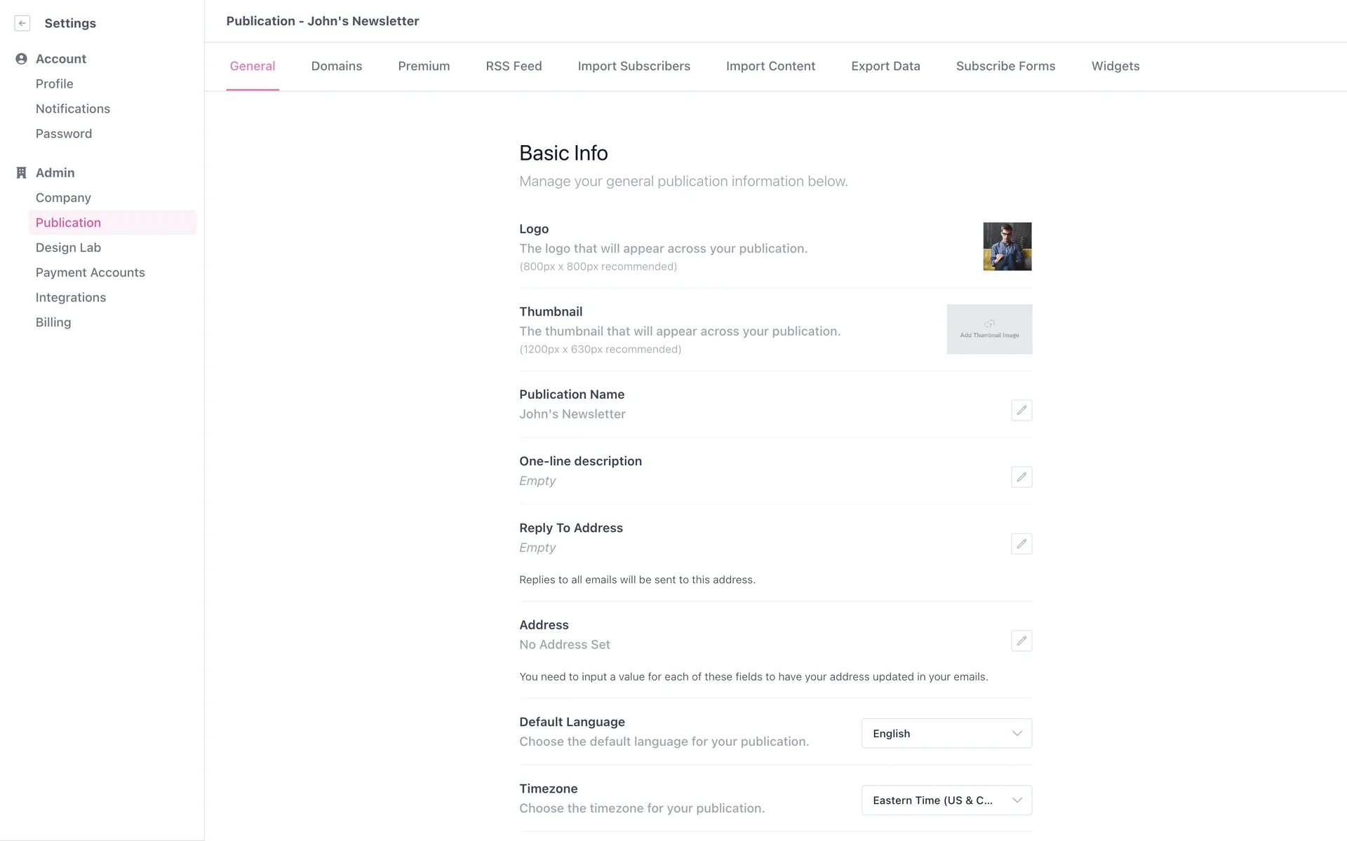The width and height of the screenshot is (1347, 841).
Task: Open the Export Data tab
Action: tap(885, 66)
